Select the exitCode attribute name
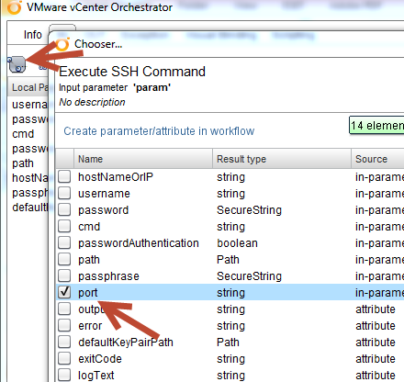Viewport: 404px width, 382px height. click(x=100, y=359)
